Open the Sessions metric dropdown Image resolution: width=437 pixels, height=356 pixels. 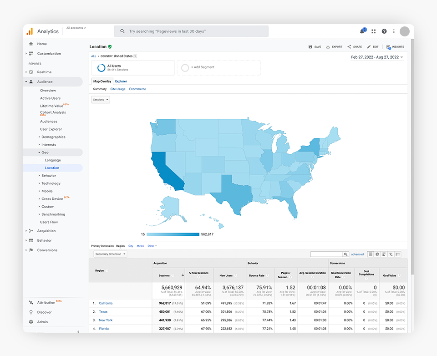pos(101,100)
